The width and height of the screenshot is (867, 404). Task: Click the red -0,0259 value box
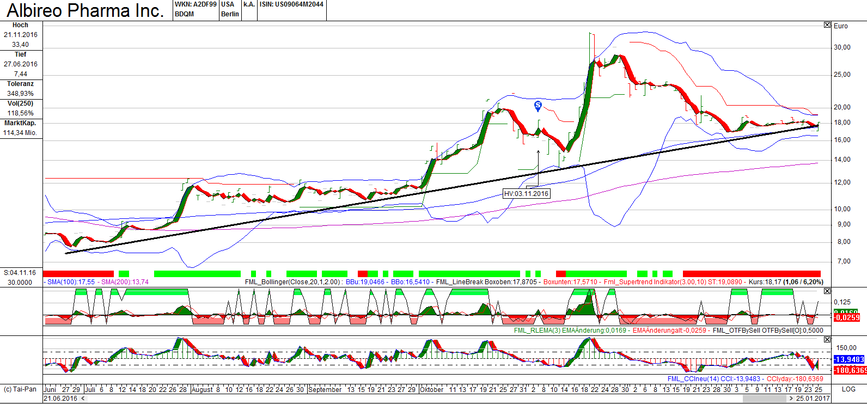847,317
